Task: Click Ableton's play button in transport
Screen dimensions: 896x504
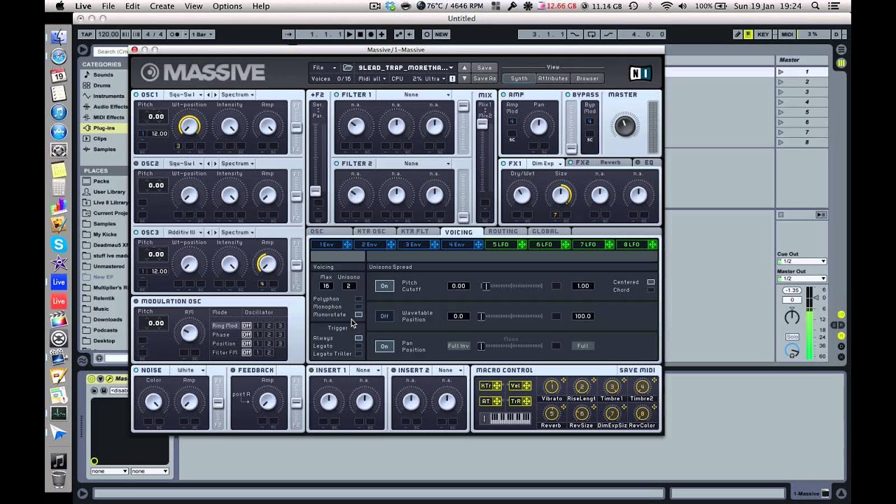Action: [350, 34]
